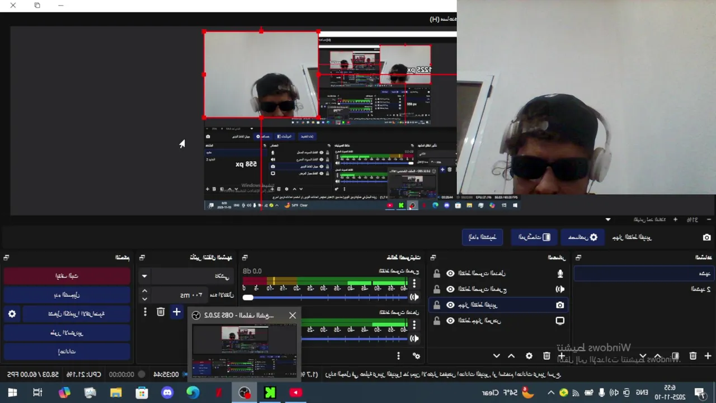
Task: Add a new source with plus icon
Action: pos(562,355)
